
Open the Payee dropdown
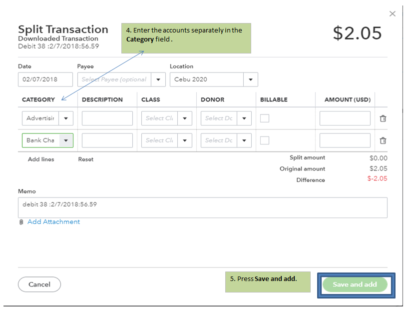(159, 79)
